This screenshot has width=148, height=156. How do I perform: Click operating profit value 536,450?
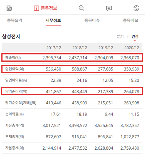(x=53, y=69)
